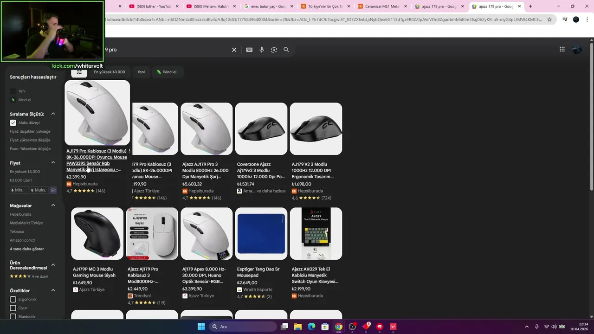Select the ₺3.000 üzeri price range
This screenshot has height=334, width=594.
pyautogui.click(x=21, y=180)
